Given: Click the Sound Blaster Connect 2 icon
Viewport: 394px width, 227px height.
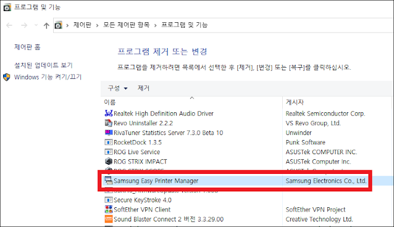Looking at the screenshot, I should (x=109, y=219).
